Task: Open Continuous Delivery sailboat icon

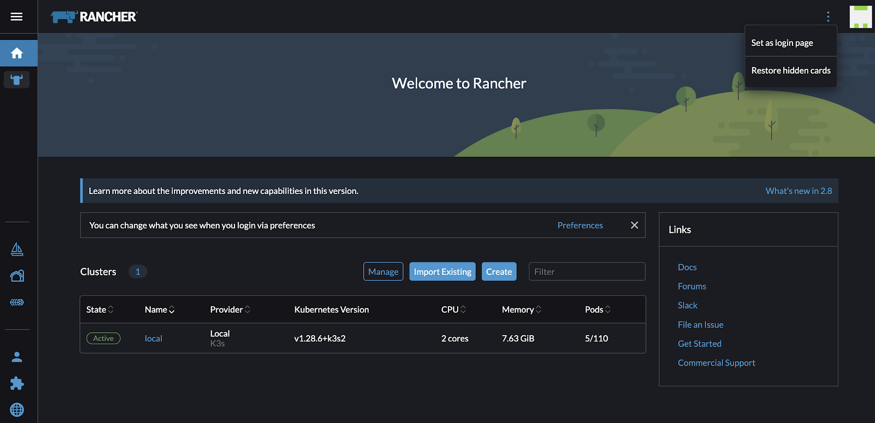Action: 17,249
